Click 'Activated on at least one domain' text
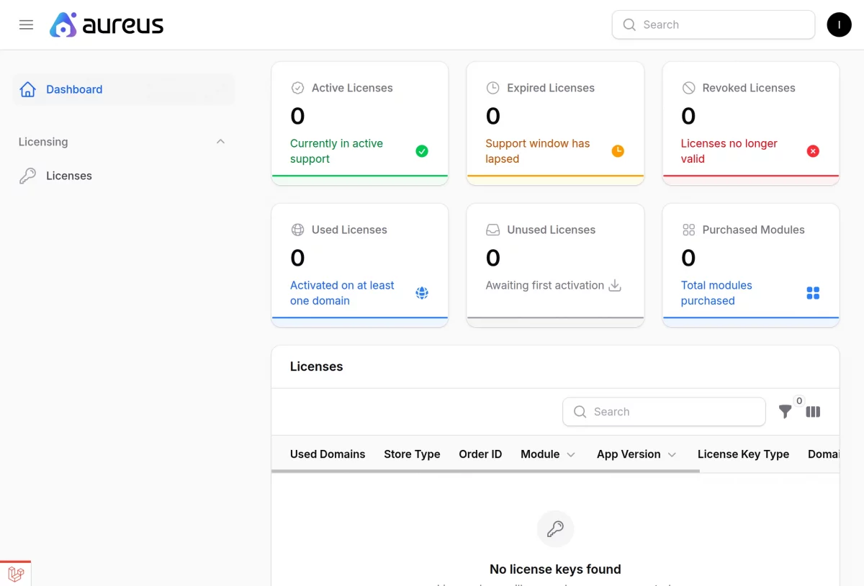The height and width of the screenshot is (586, 864). point(342,293)
